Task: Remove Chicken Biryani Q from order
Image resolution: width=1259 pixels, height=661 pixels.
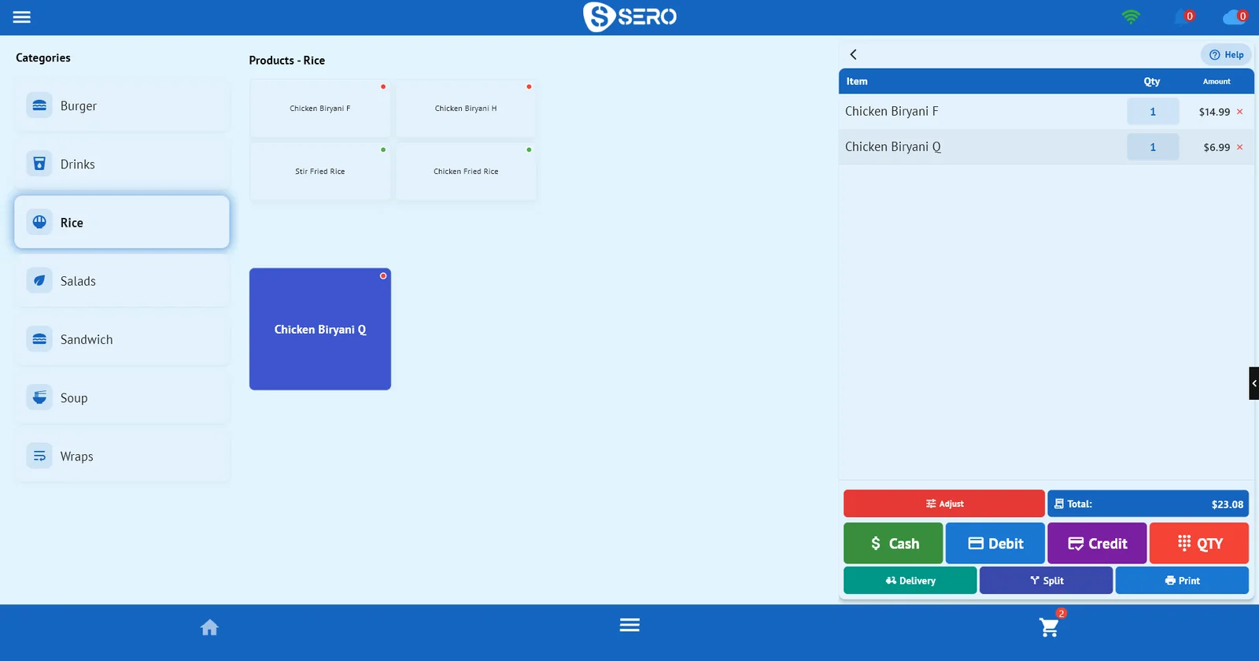Action: pos(1240,147)
